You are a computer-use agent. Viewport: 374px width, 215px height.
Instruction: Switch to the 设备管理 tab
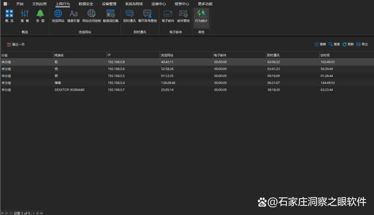coord(109,4)
